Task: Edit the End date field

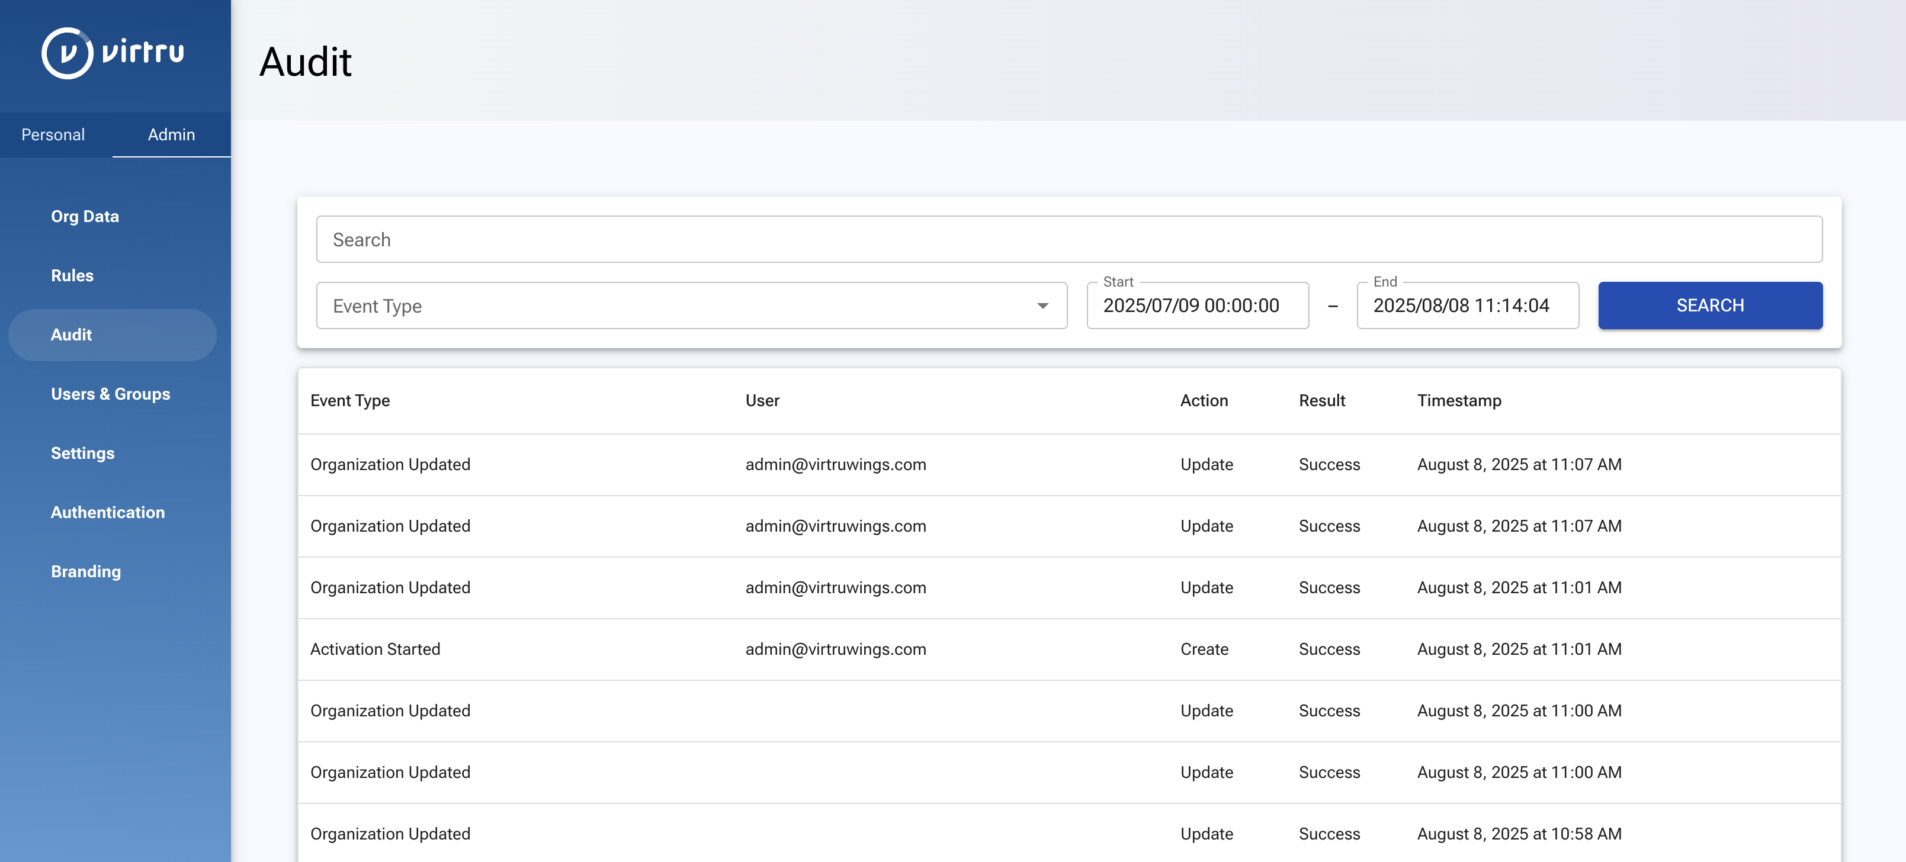Action: tap(1468, 305)
